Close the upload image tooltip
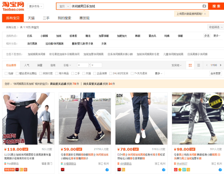The image size is (224, 174). click(x=205, y=14)
